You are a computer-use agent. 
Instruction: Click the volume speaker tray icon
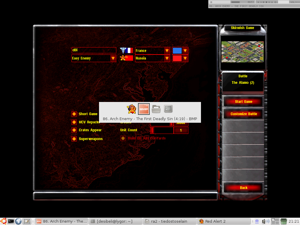265,221
